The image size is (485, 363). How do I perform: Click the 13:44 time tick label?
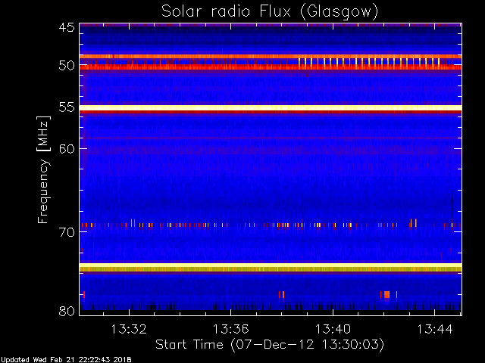[435, 330]
